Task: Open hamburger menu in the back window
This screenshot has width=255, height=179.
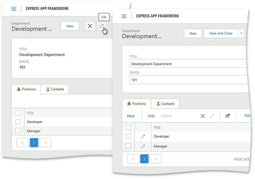Action: pyautogui.click(x=14, y=9)
